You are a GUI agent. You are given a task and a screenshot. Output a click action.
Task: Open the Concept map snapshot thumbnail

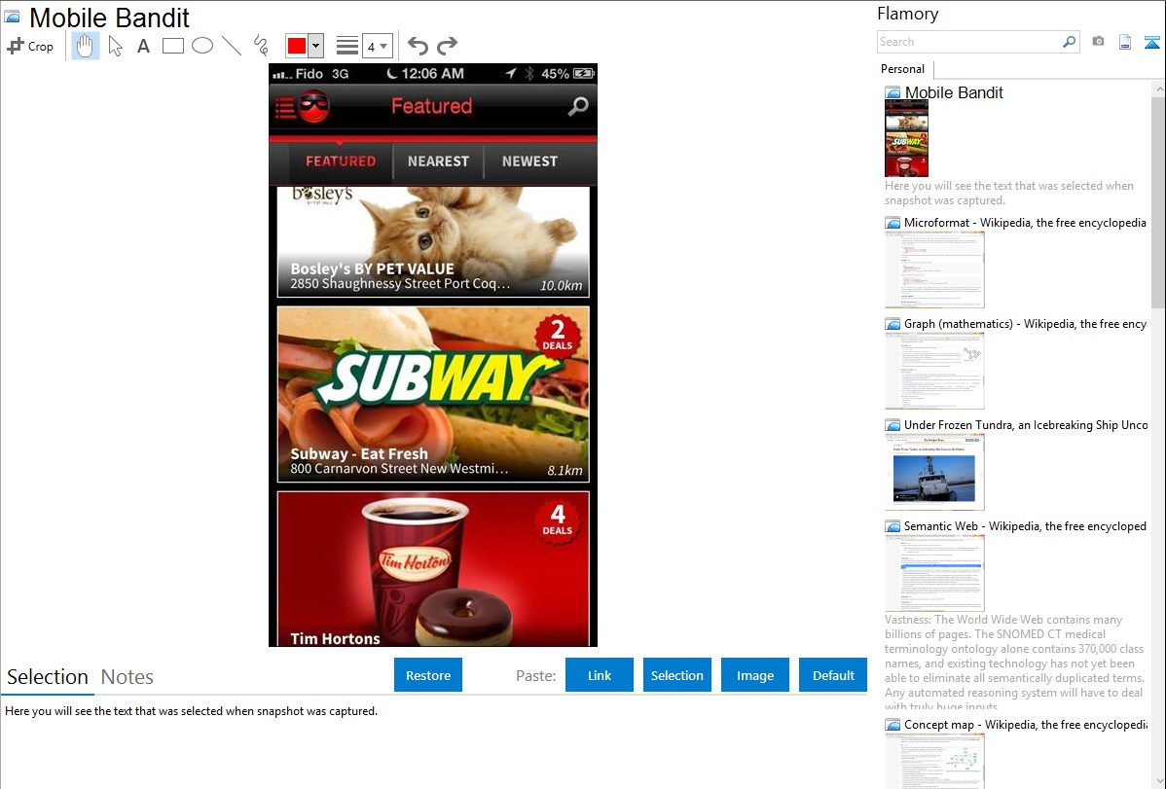(x=934, y=761)
